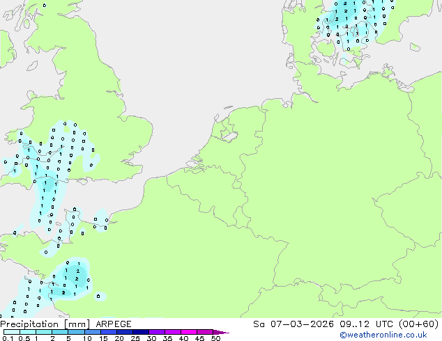Select the navy legend swatch between 25 and 30

tap(140, 332)
